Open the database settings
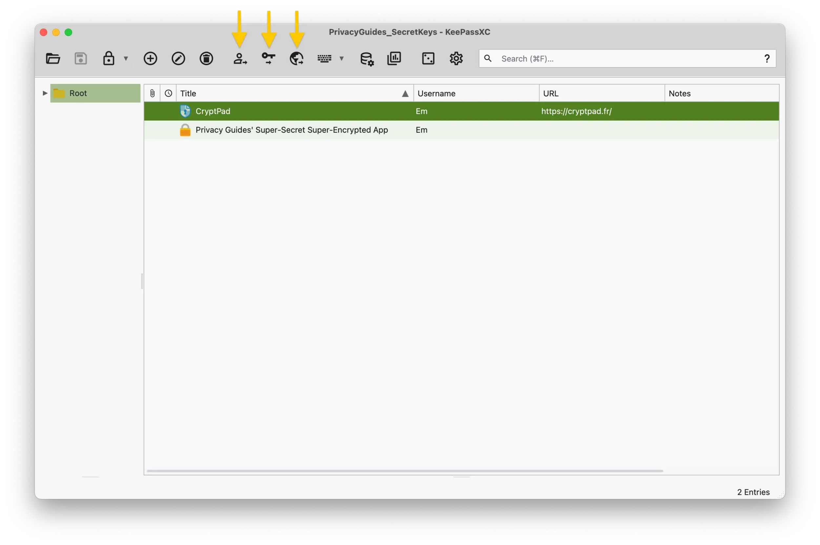 (x=367, y=58)
